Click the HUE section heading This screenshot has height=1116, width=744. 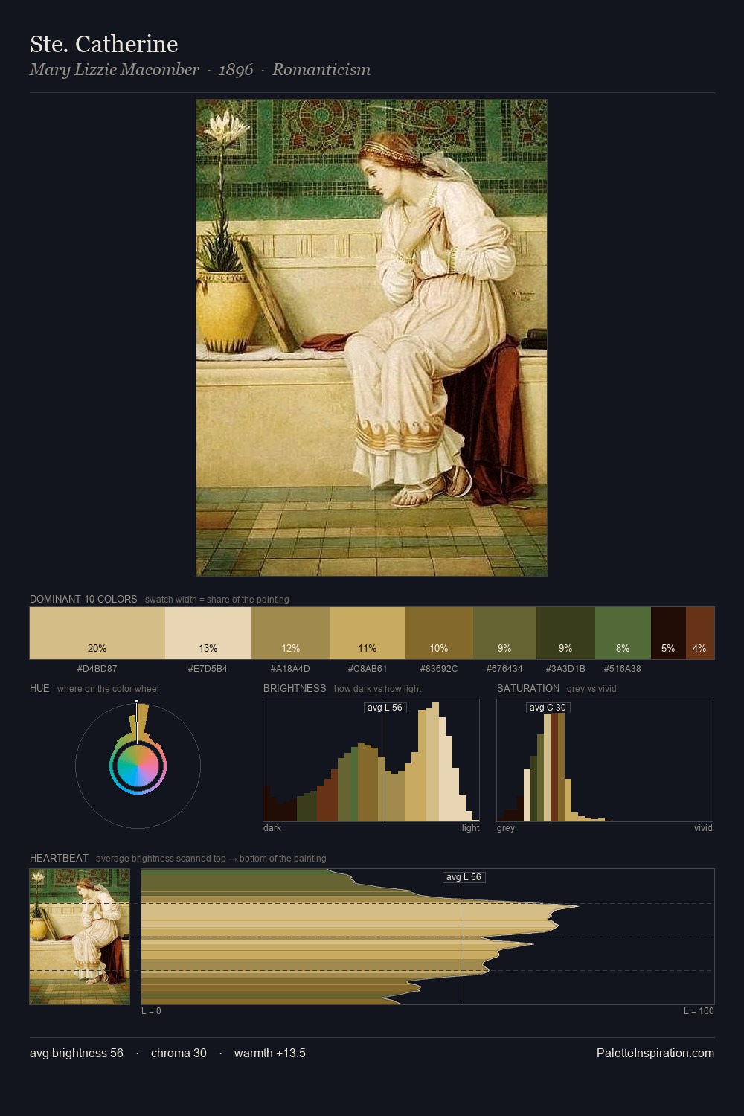click(x=39, y=688)
